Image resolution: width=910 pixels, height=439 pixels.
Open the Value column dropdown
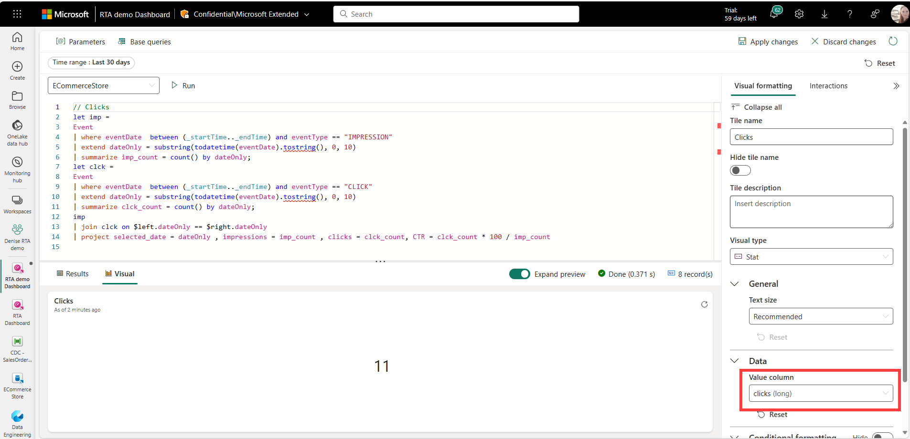point(821,394)
